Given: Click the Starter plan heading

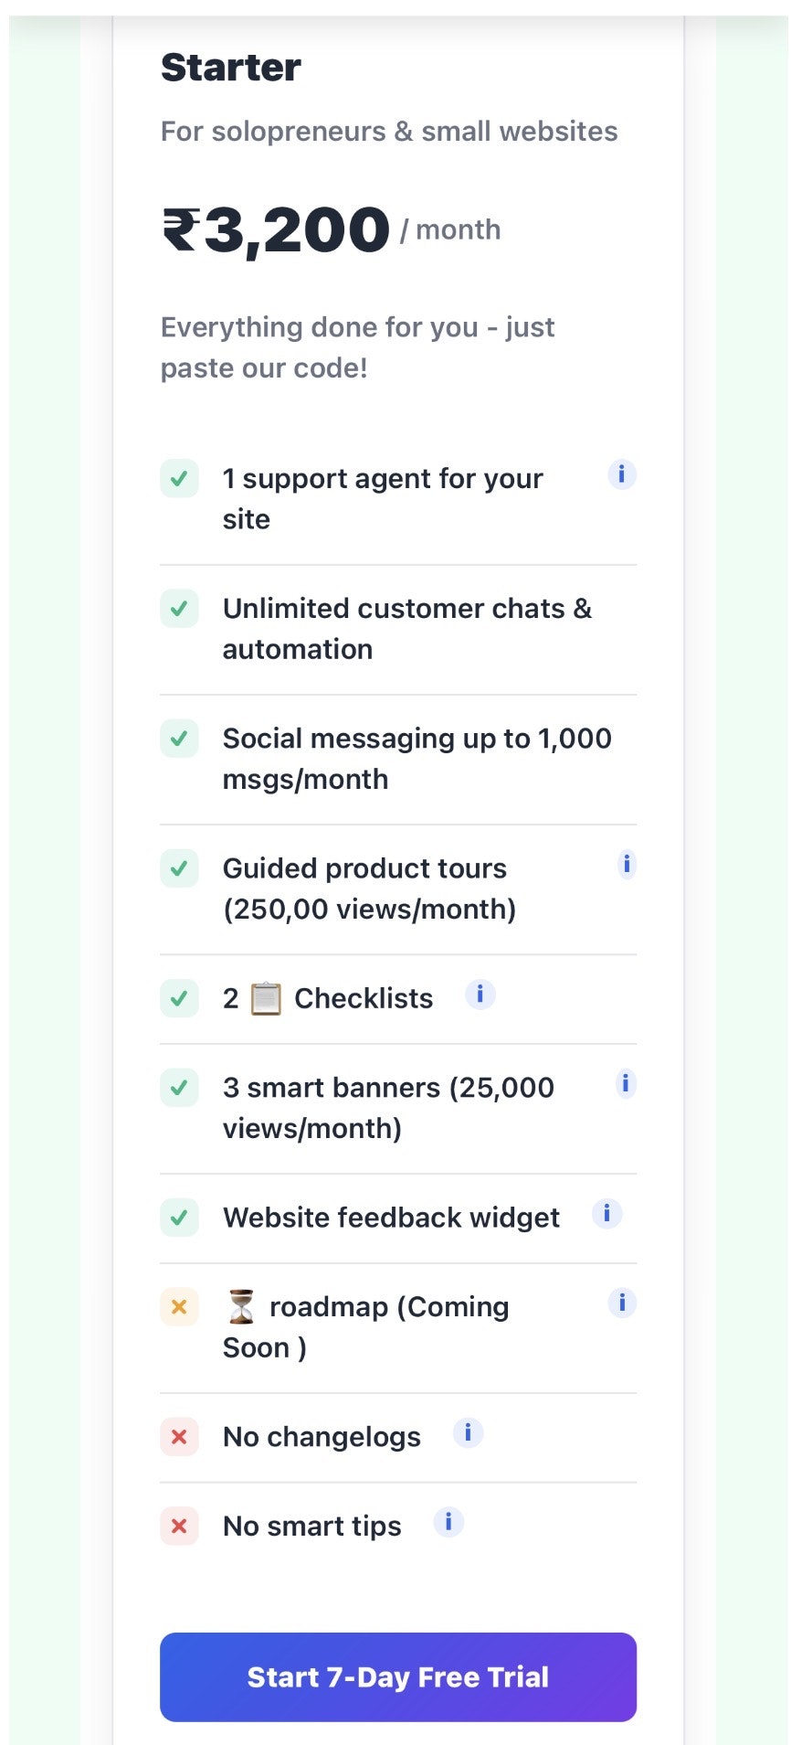Looking at the screenshot, I should 231,68.
